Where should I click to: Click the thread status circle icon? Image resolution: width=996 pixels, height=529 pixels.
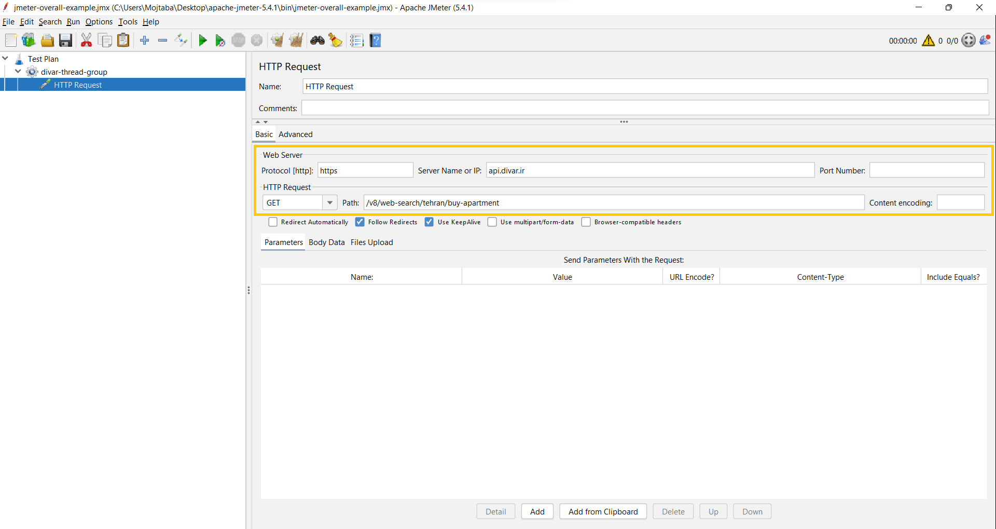coord(969,40)
